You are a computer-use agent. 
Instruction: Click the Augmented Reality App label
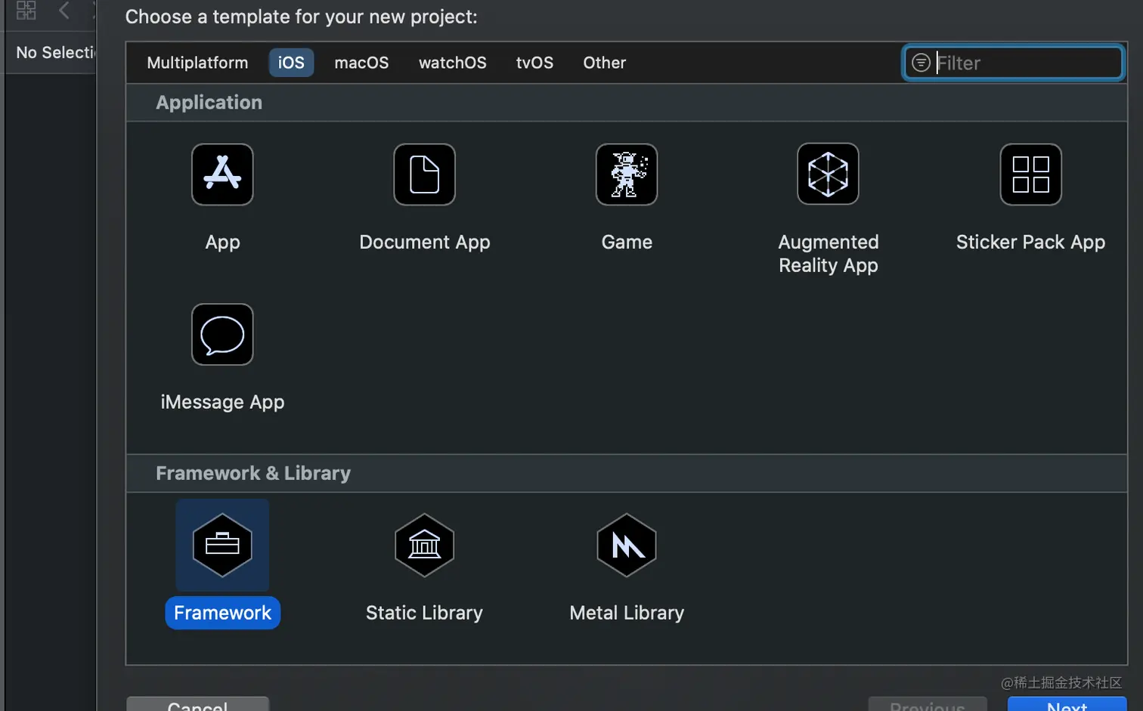(829, 253)
